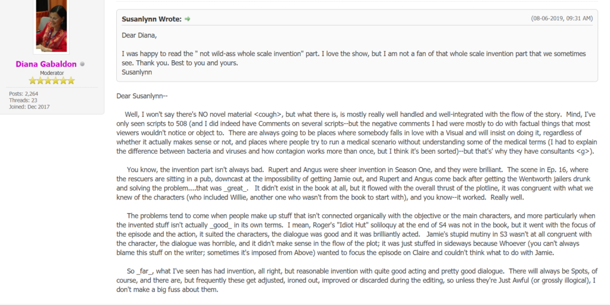Click paragraph starting Well, I won't say

[x=357, y=133]
